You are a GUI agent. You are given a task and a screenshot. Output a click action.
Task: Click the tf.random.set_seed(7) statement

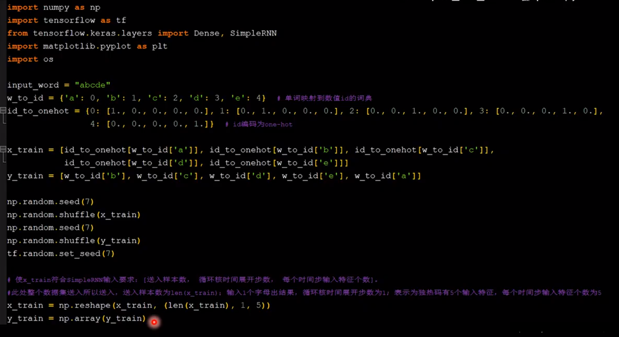[61, 253]
